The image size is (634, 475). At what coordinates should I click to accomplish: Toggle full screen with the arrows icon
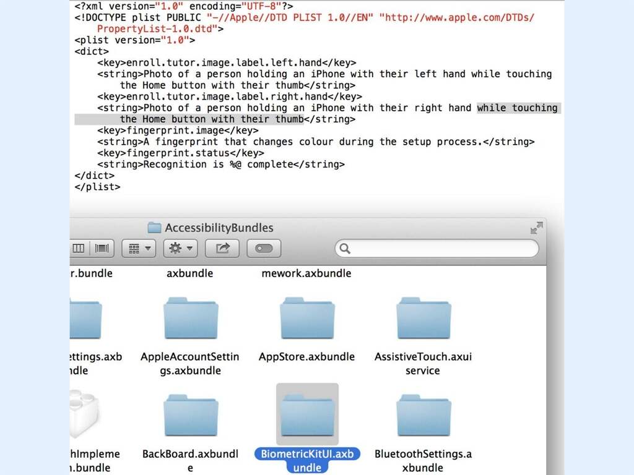tap(537, 228)
